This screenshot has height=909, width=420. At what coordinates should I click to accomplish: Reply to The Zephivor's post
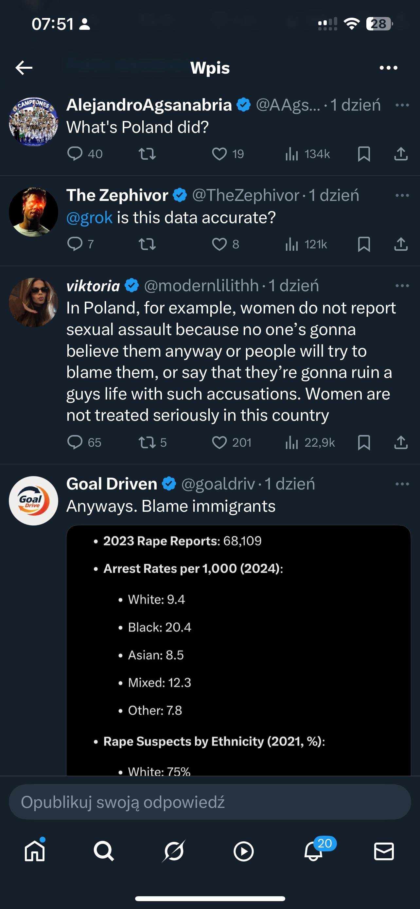click(75, 244)
